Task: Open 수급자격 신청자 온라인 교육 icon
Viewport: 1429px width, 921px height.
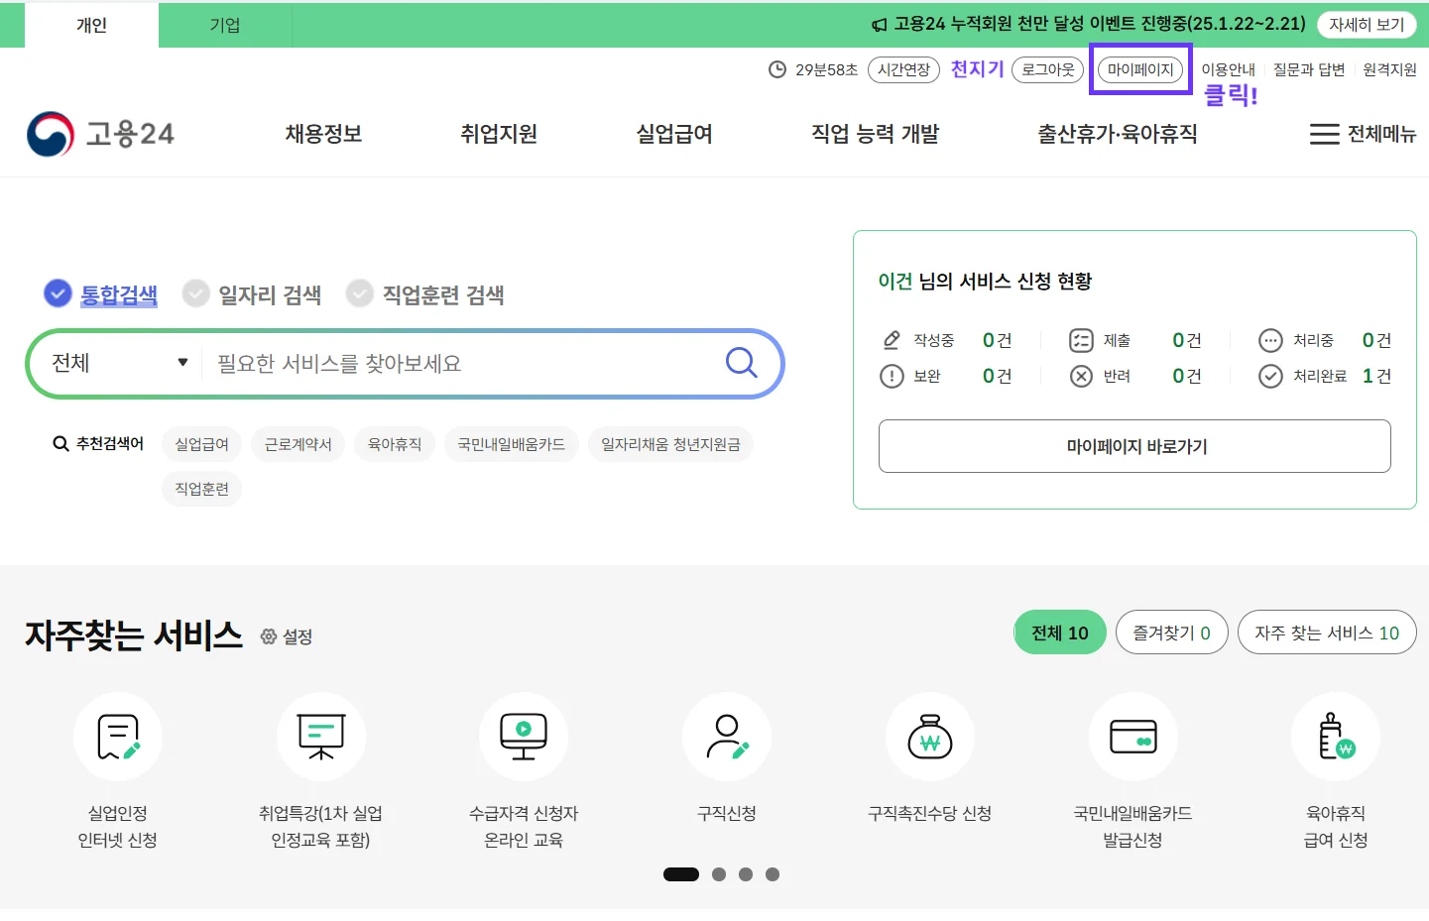Action: point(524,737)
